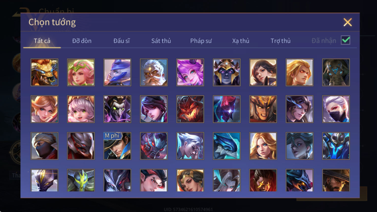Viewport: 377px width, 212px height.
Task: Select the elephant hero with blue markings
Action: point(336,72)
